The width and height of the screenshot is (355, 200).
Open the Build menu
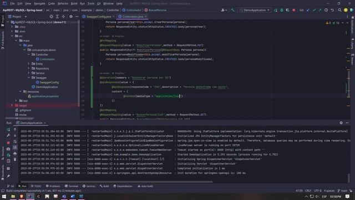pos(74,3)
